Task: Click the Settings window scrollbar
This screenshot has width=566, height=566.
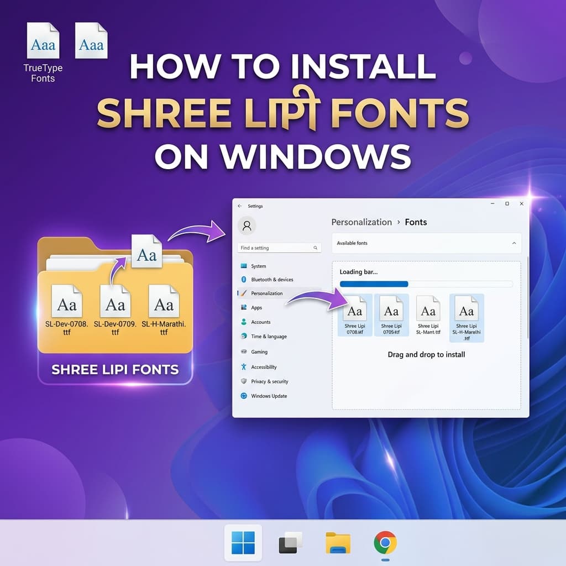Action: coord(527,298)
